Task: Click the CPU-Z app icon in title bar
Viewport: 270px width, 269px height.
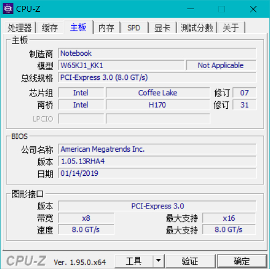Action: (8, 9)
